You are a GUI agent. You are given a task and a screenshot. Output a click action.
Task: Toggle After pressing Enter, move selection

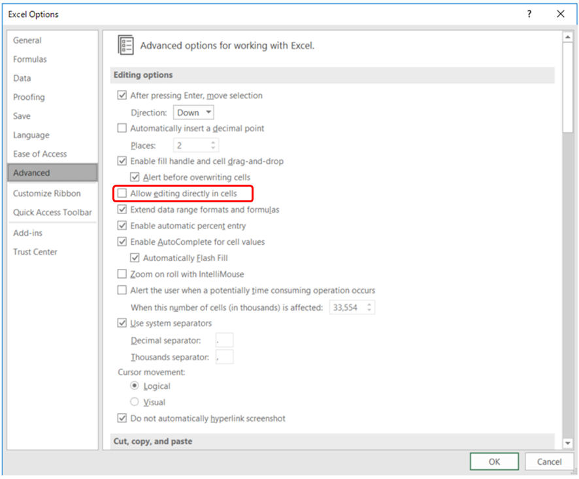[122, 95]
